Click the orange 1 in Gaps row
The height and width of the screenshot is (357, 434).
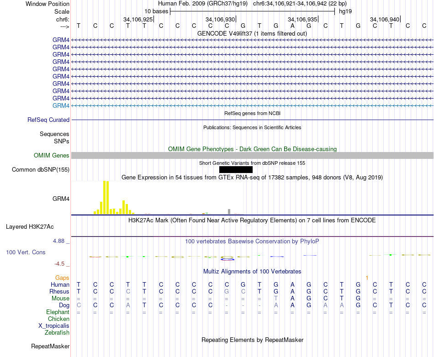(367, 278)
